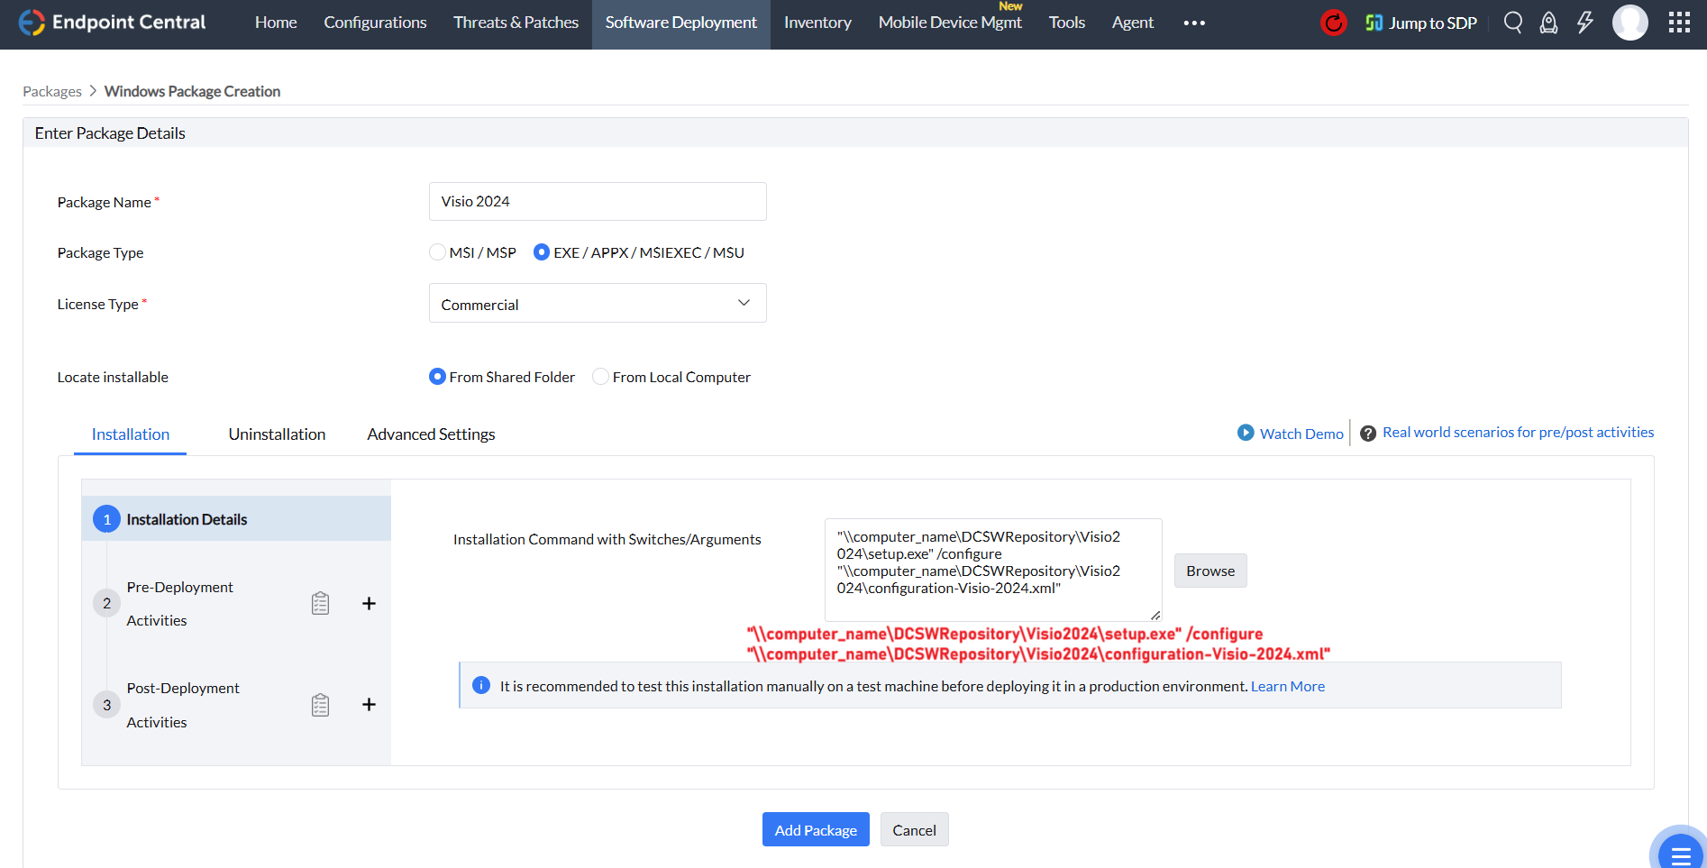Image resolution: width=1707 pixels, height=868 pixels.
Task: Click the Pre-Deployment Activities template clipboard icon
Action: [320, 603]
